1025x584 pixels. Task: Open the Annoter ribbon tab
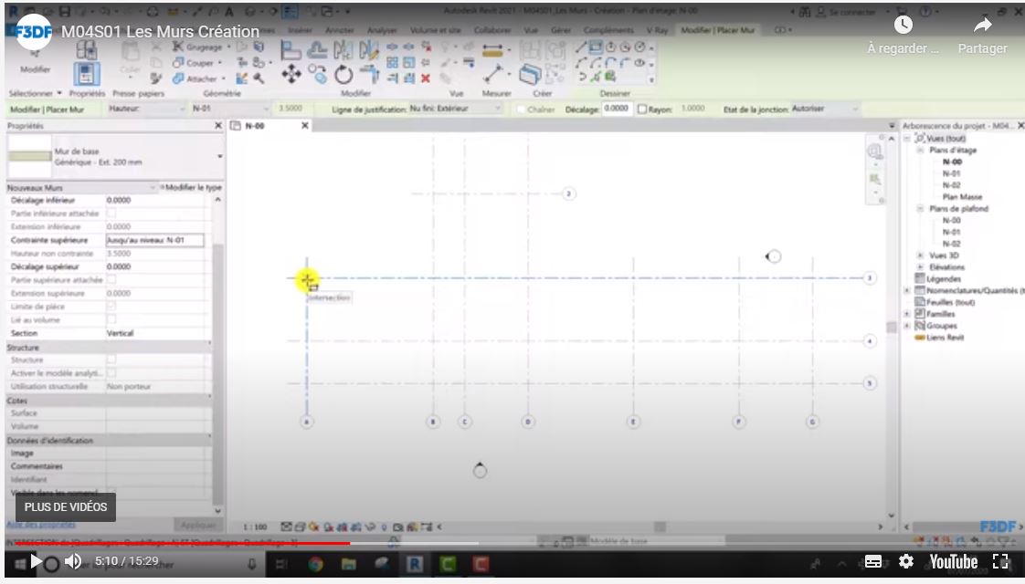(339, 30)
